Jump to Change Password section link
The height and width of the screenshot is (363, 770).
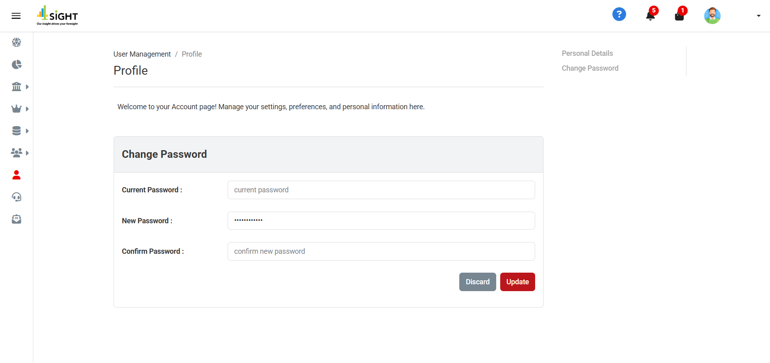tap(590, 68)
